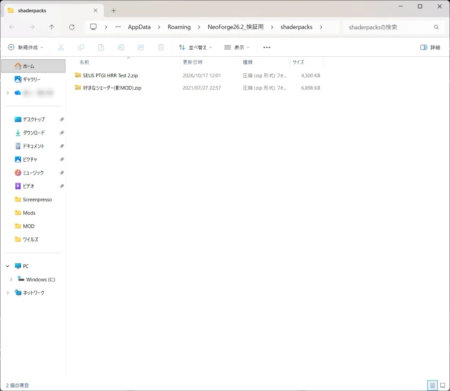Viewport: 450px width, 391px height.
Task: Open the 並べ替え sort dropdown
Action: [195, 47]
